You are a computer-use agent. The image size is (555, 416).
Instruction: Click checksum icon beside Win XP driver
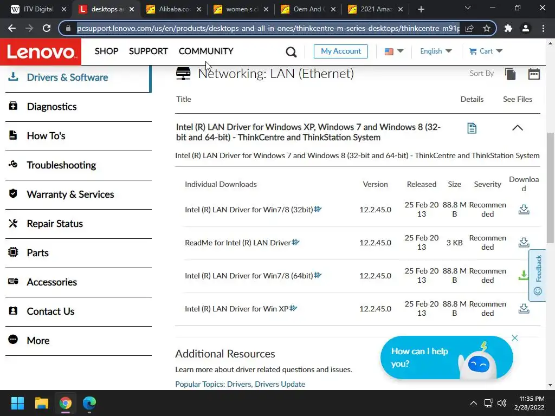click(x=293, y=308)
